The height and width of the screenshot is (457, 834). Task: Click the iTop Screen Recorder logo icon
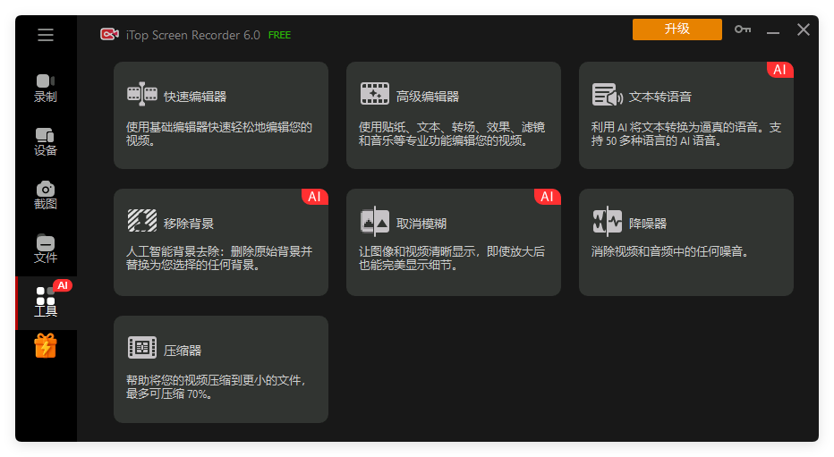tap(109, 35)
